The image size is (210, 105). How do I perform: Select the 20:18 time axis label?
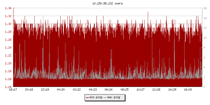point(29,90)
